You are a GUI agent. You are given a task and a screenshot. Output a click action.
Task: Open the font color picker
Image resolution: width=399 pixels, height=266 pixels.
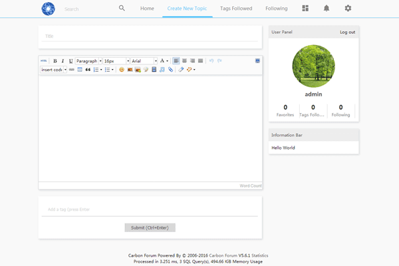click(164, 61)
